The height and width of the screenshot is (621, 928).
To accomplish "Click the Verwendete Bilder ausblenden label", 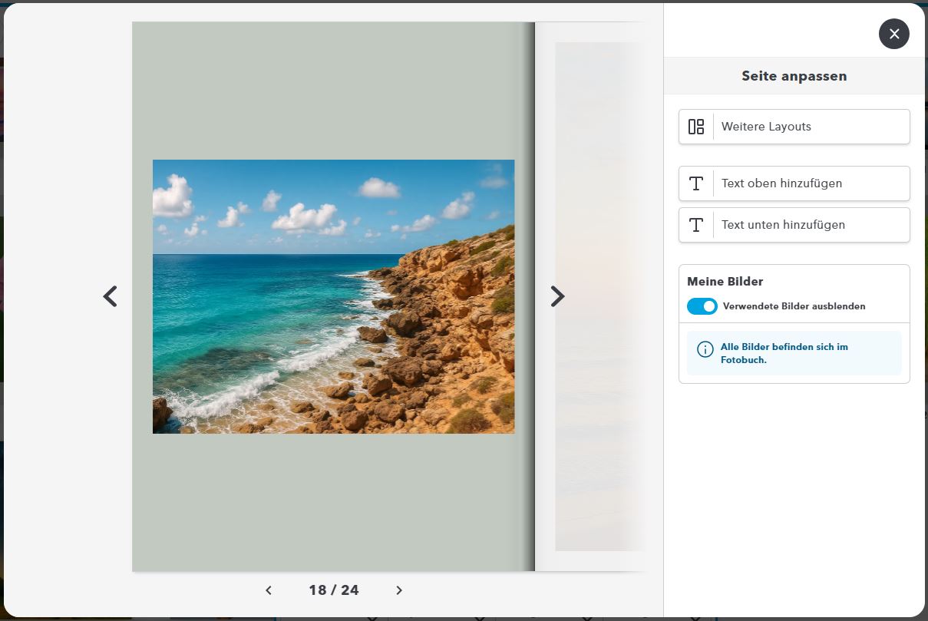I will click(x=794, y=306).
